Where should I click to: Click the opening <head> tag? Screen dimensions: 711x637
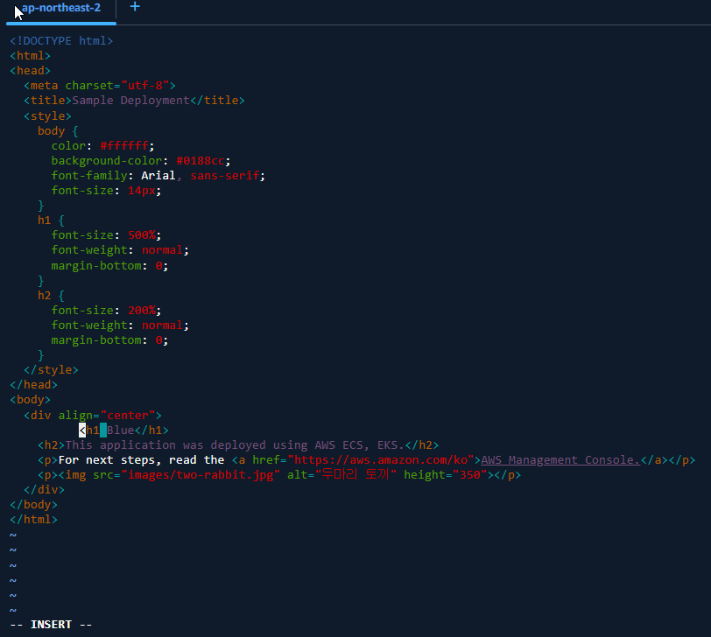tap(30, 71)
